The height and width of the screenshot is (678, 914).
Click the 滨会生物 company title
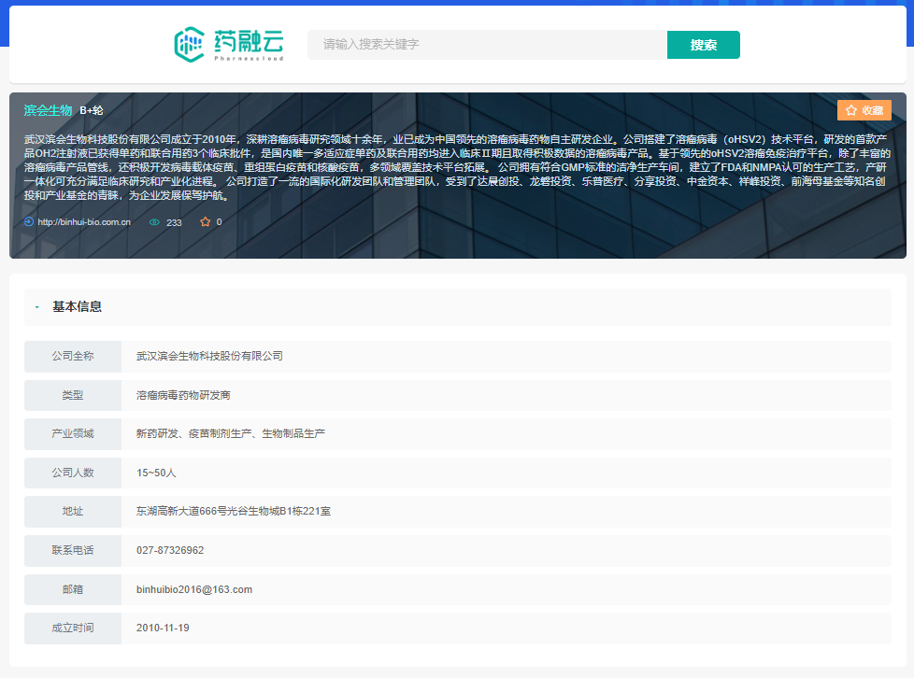[48, 110]
